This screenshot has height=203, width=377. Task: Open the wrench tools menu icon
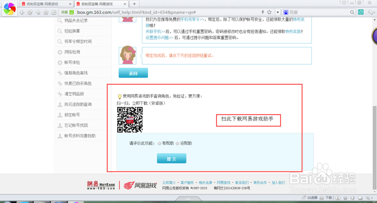coord(371,12)
